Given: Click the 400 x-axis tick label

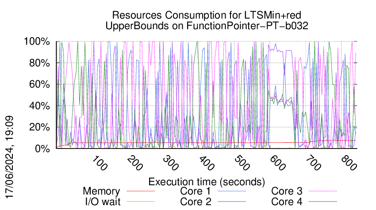Looking at the screenshot, I should coord(207,163).
